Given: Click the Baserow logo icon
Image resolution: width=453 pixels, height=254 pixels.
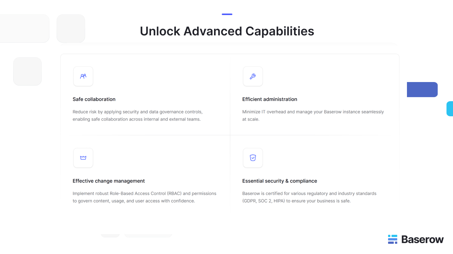Looking at the screenshot, I should point(392,239).
